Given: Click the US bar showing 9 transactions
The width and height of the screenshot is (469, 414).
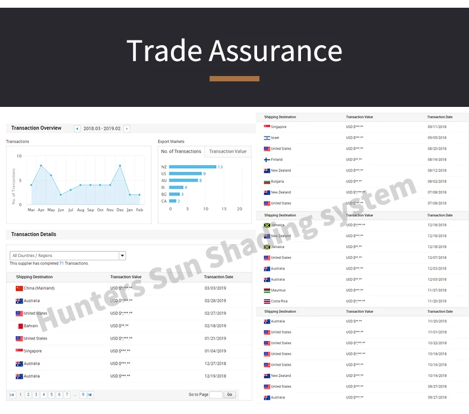Looking at the screenshot, I should coord(185,173).
